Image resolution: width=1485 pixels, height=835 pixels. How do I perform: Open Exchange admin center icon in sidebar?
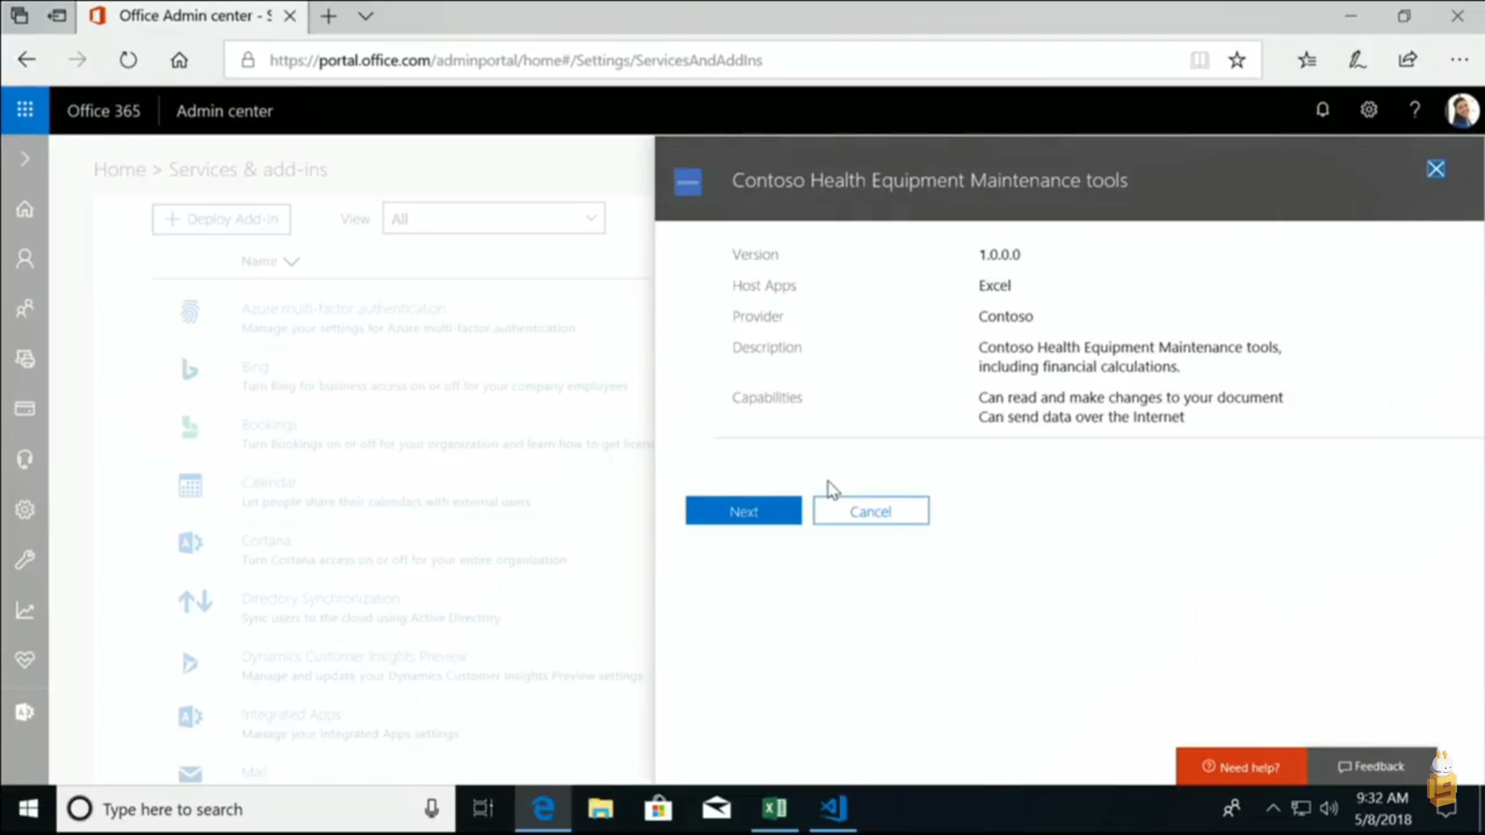(24, 711)
